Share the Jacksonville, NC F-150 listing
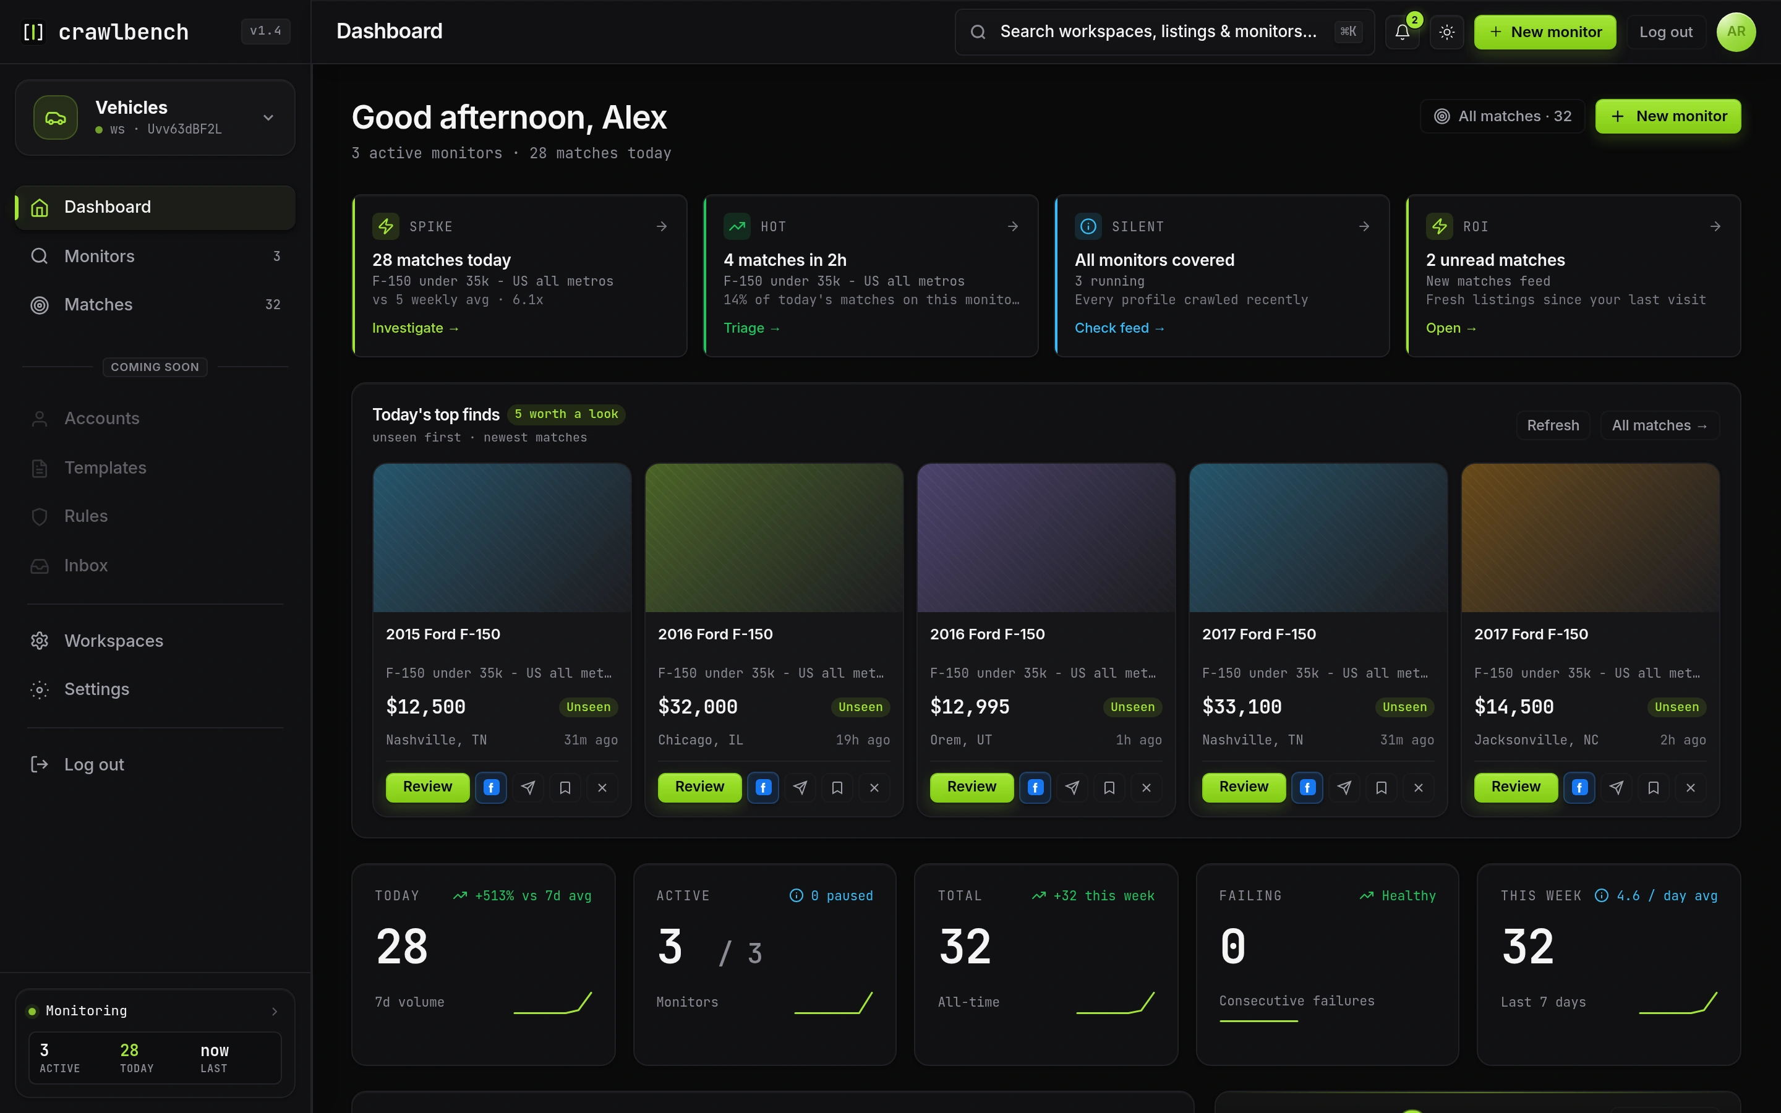Screen dimensions: 1781x1113 (1616, 788)
